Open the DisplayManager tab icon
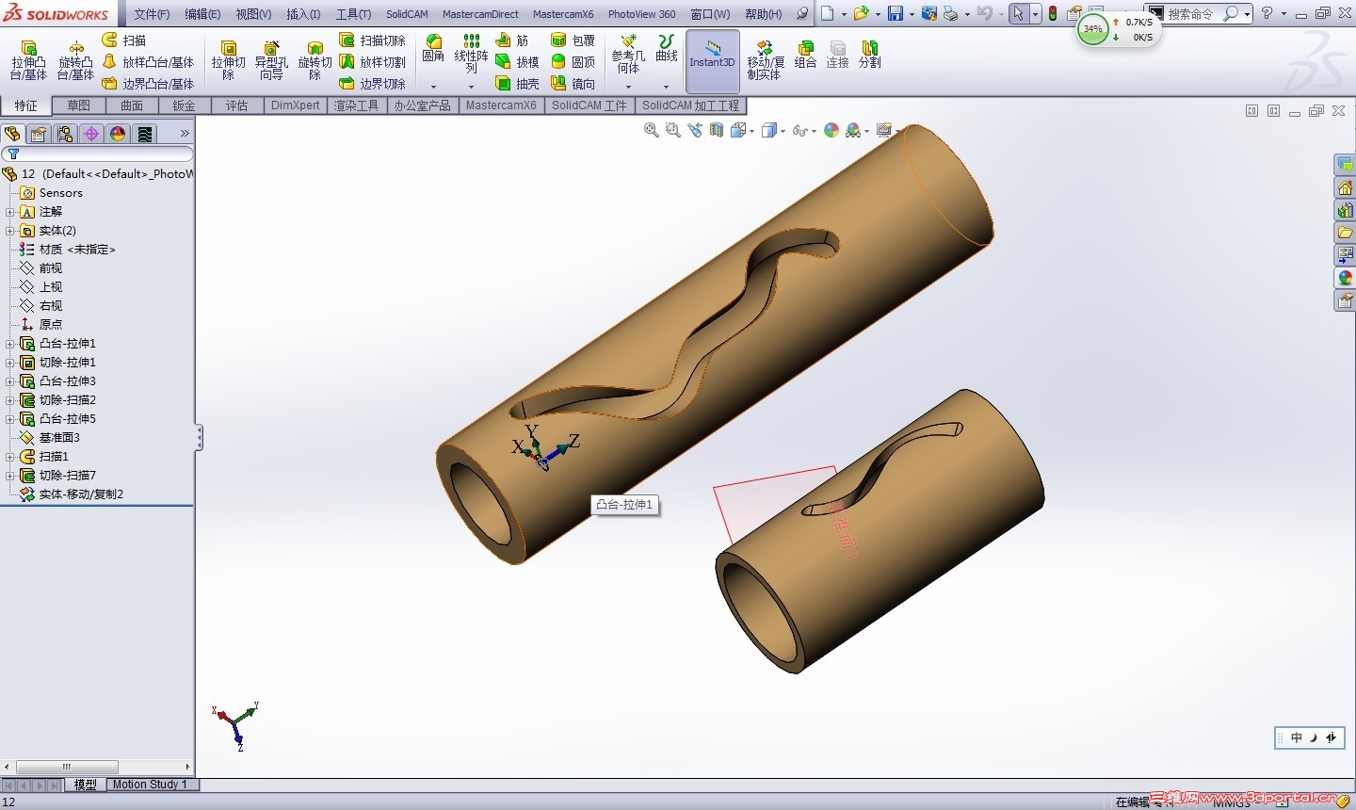The image size is (1356, 810). 117,134
